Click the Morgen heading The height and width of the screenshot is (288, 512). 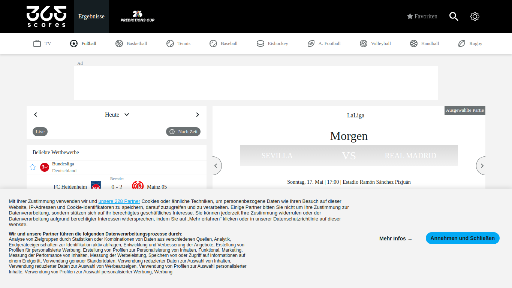click(x=349, y=136)
